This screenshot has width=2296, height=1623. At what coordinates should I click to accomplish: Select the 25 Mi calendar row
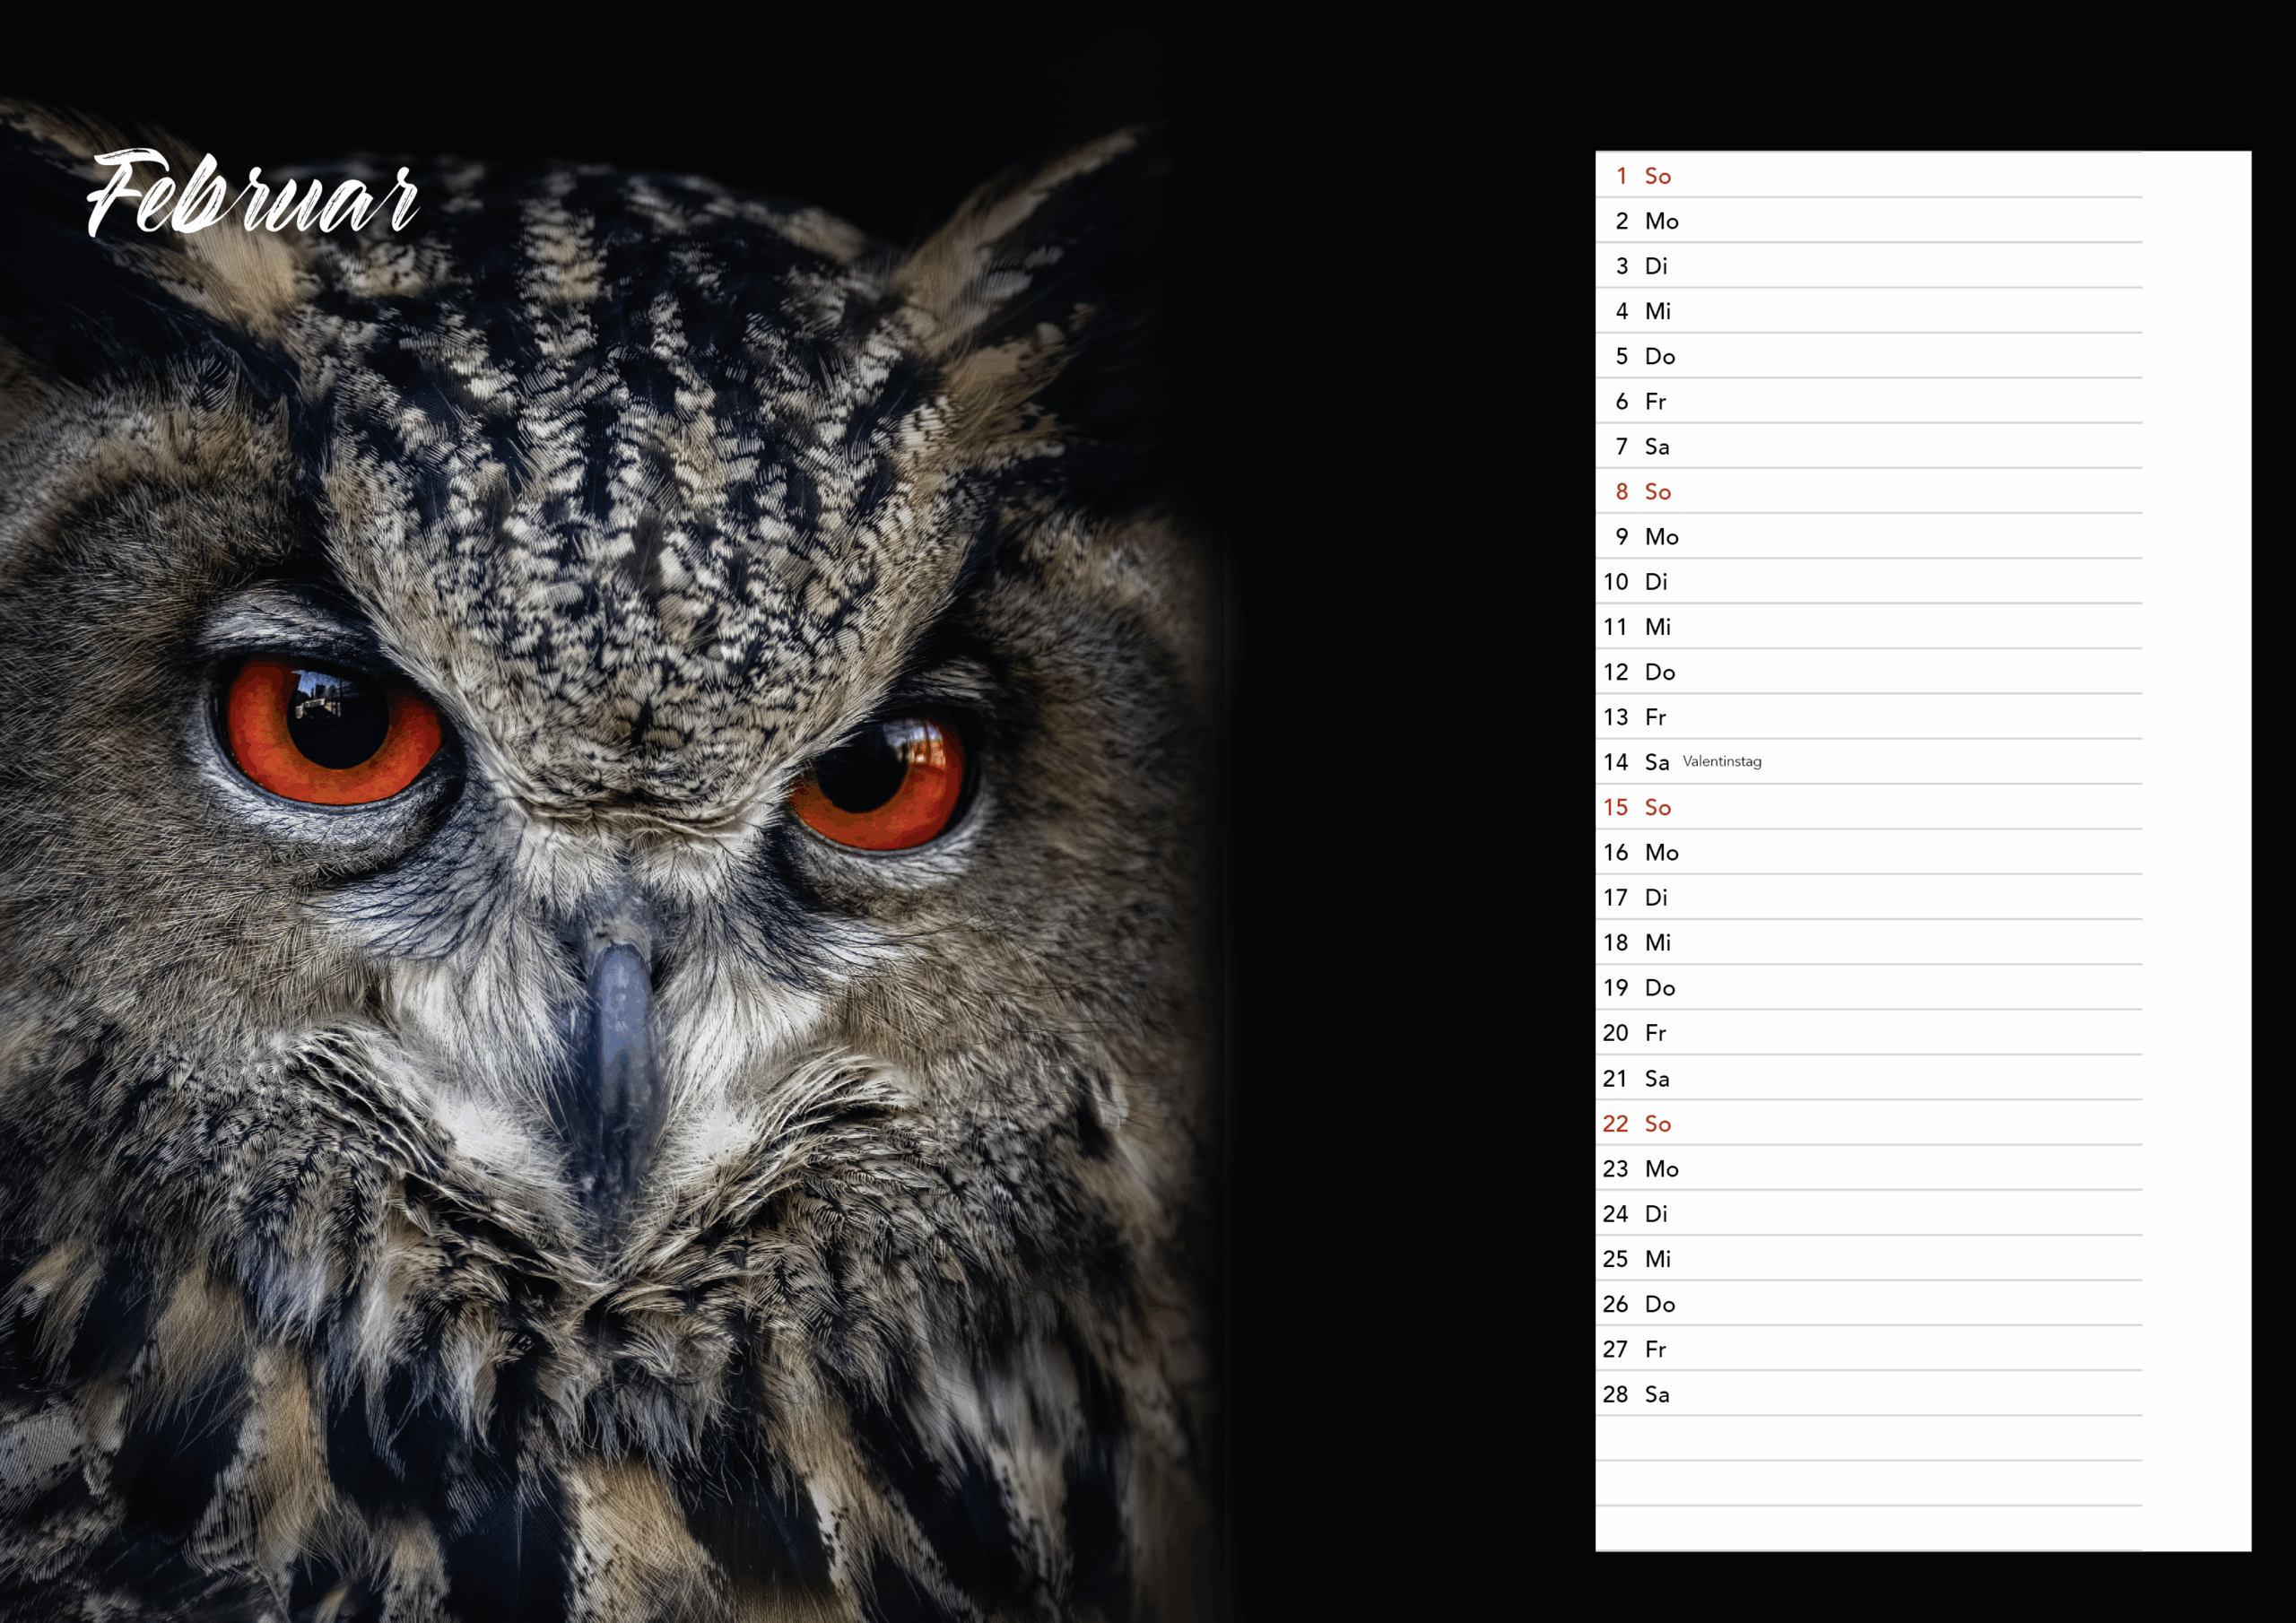coord(1868,1259)
